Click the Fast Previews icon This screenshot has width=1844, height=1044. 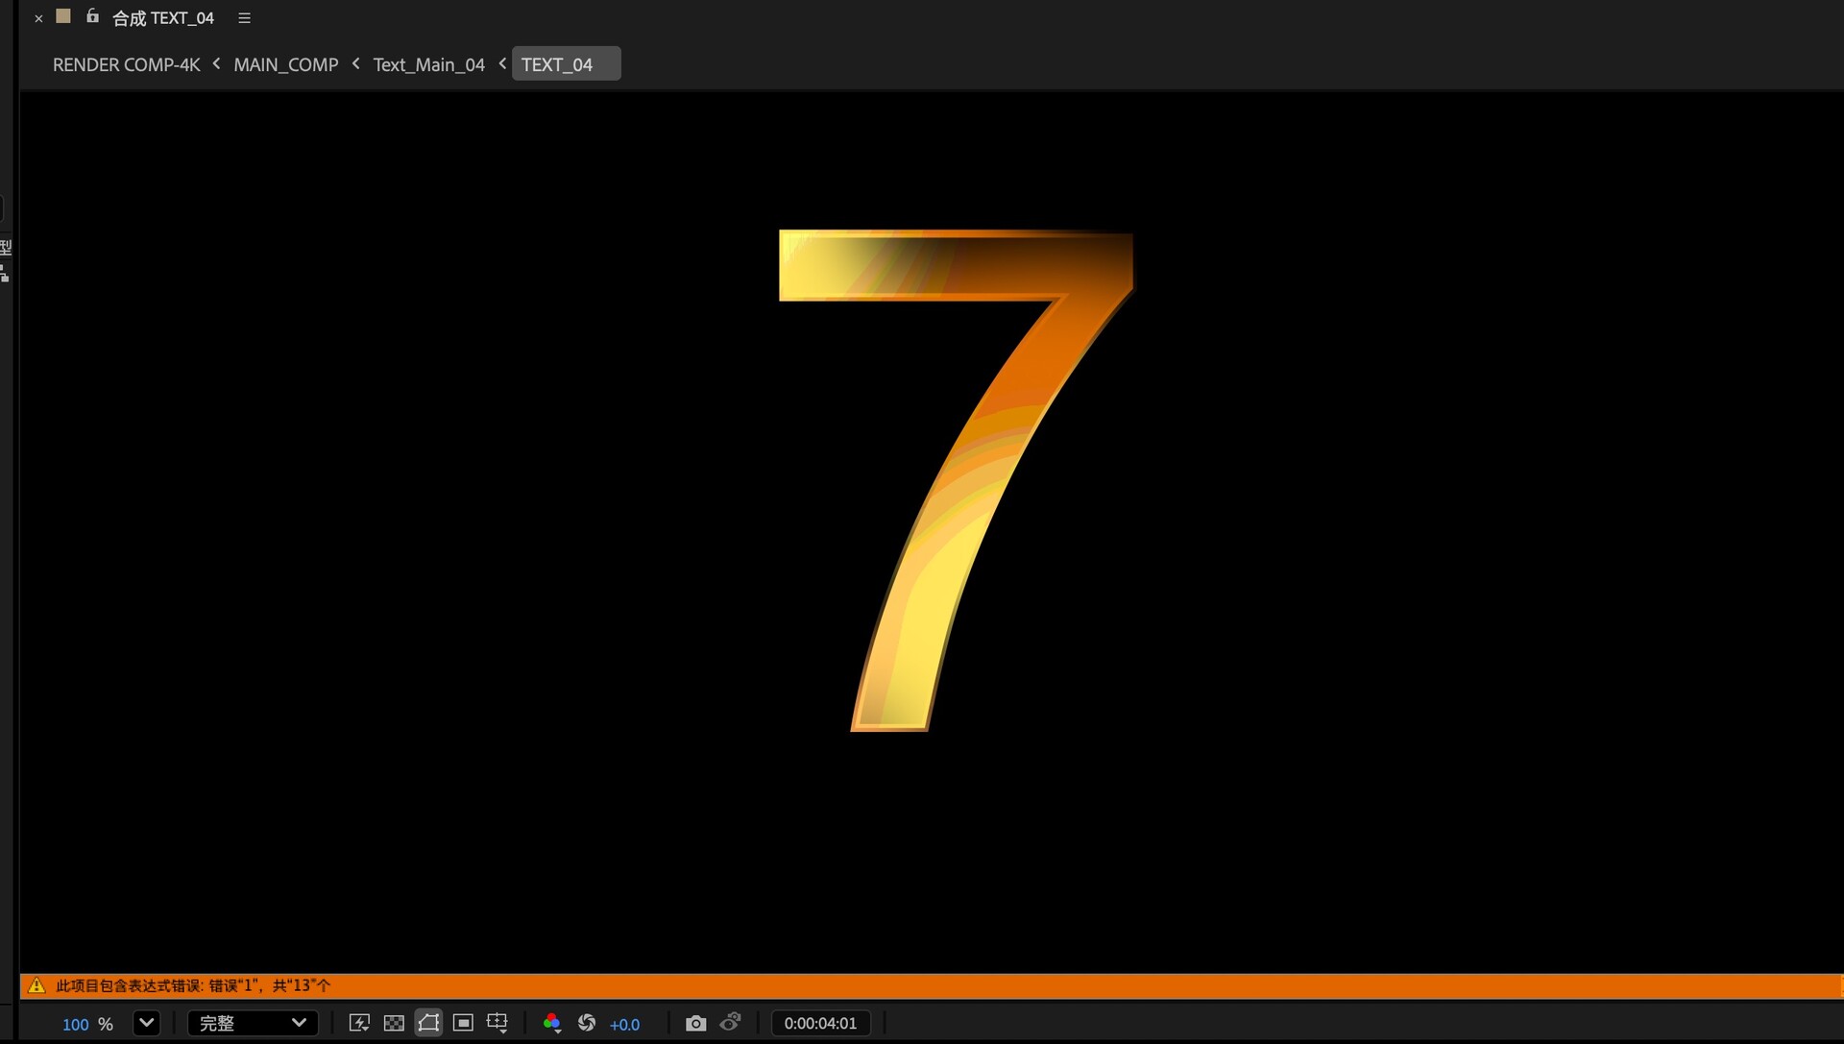tap(359, 1024)
